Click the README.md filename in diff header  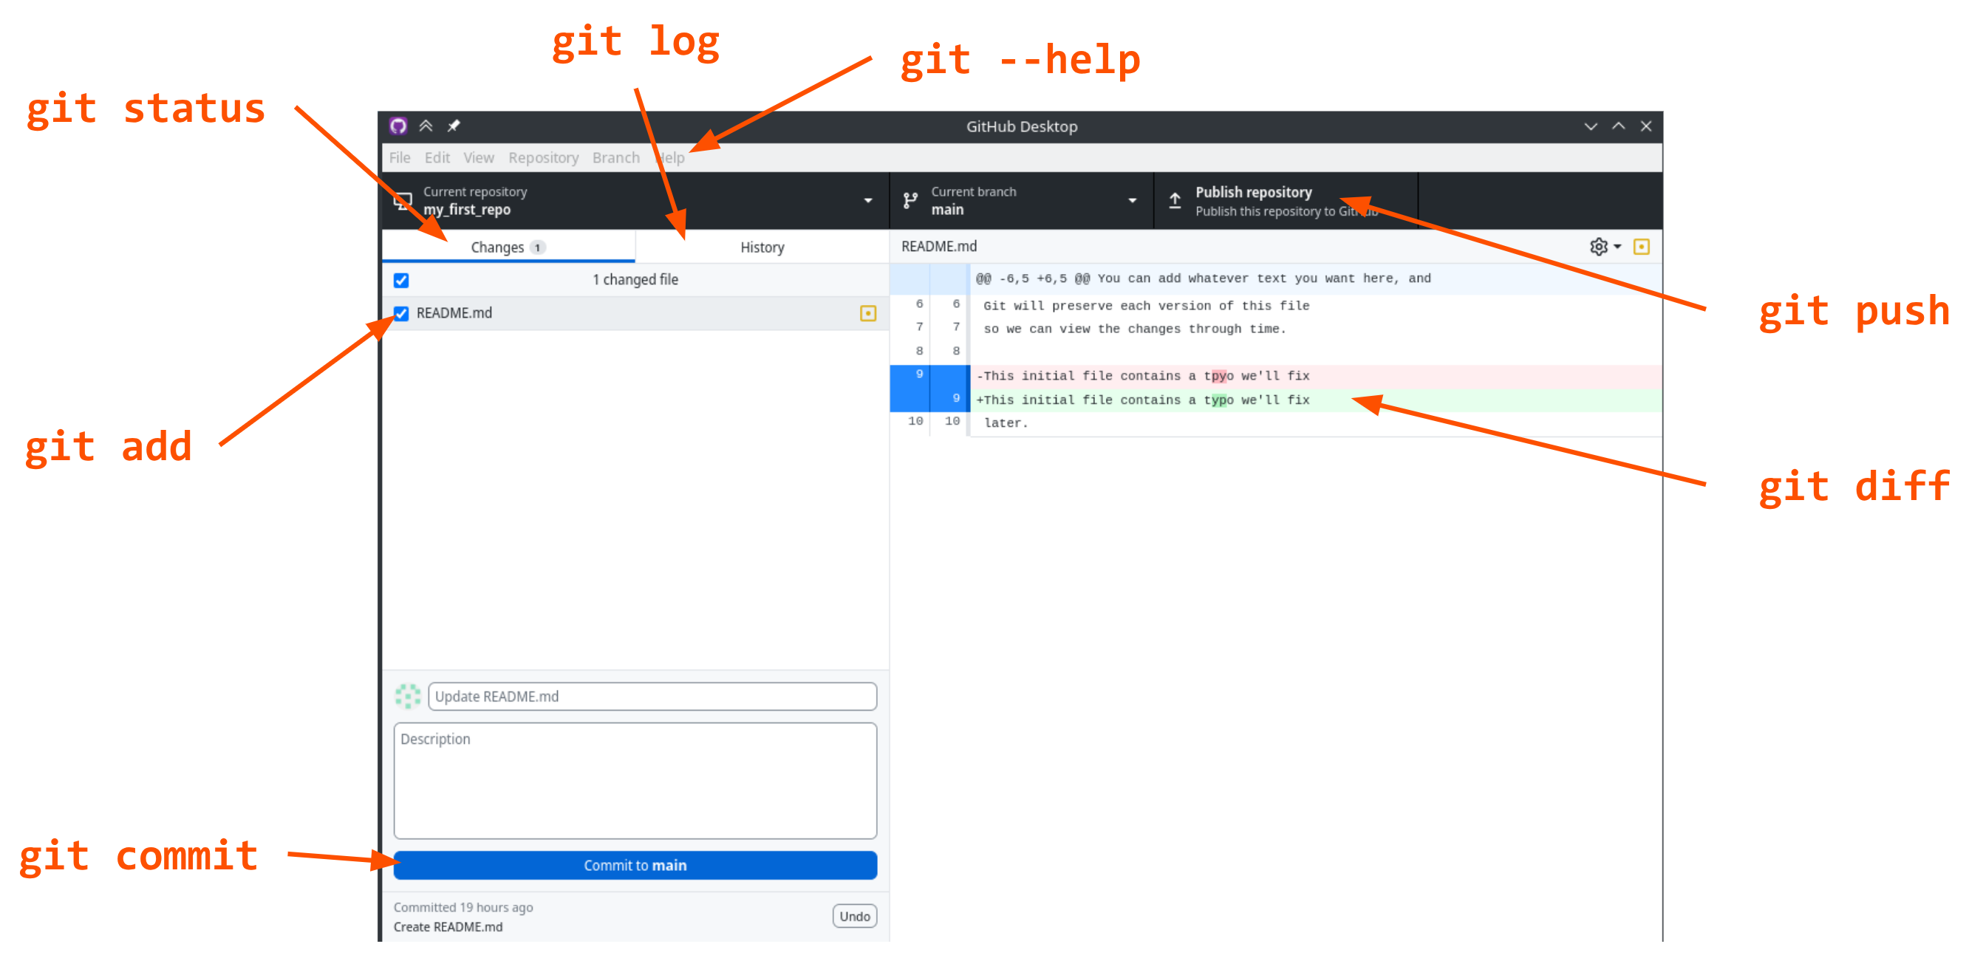click(x=938, y=246)
